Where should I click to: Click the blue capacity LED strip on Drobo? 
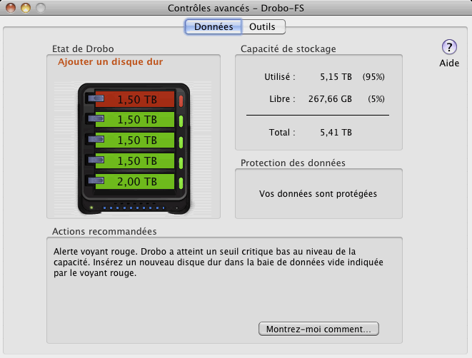pos(134,208)
